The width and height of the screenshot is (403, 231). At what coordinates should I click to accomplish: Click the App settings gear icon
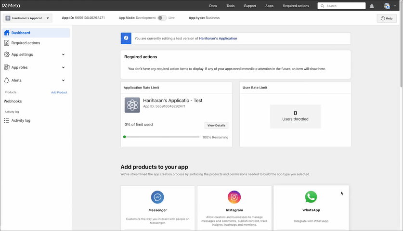[7, 54]
